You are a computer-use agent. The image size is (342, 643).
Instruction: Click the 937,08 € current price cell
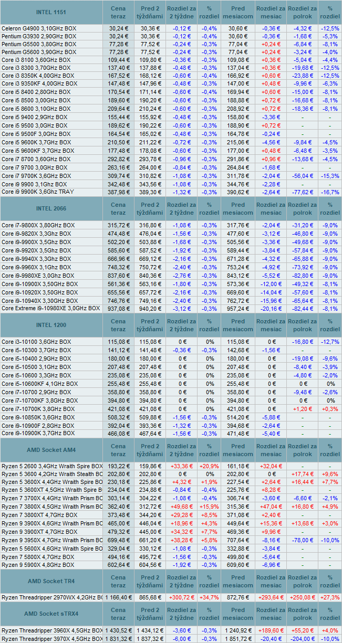coord(118,308)
